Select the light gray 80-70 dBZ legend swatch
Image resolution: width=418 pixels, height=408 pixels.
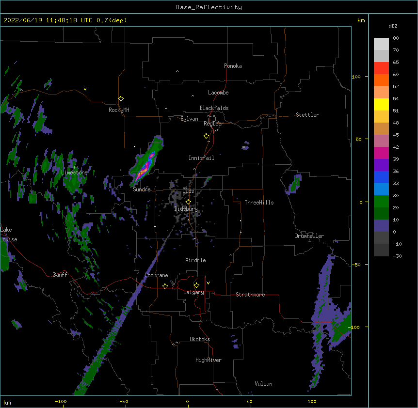point(381,44)
